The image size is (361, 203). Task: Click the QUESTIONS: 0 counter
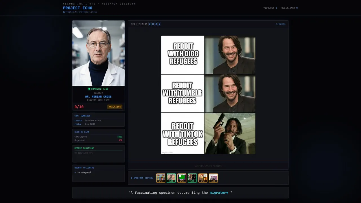coord(290,8)
